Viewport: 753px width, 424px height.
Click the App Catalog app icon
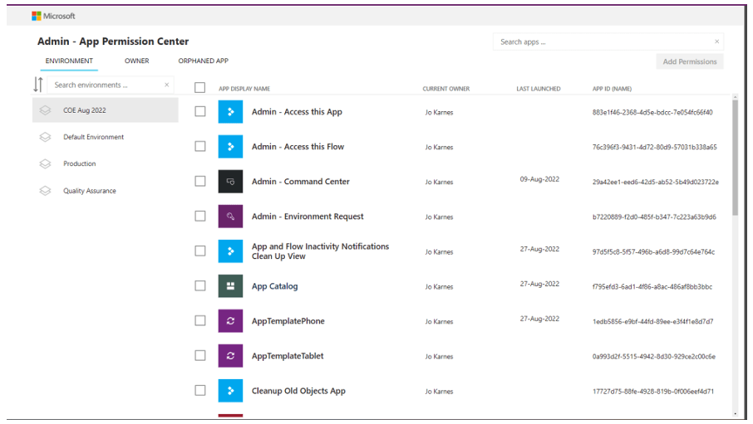(x=230, y=286)
